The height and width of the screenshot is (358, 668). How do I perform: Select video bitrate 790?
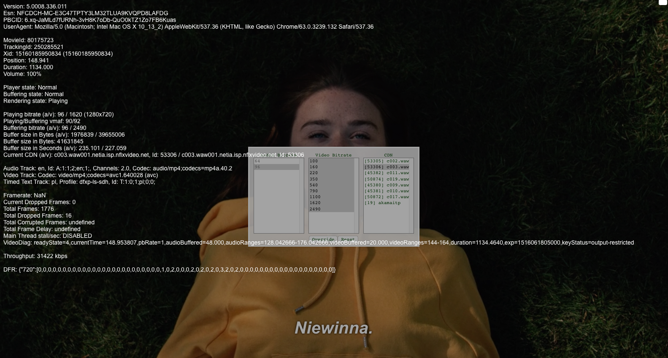(331, 191)
